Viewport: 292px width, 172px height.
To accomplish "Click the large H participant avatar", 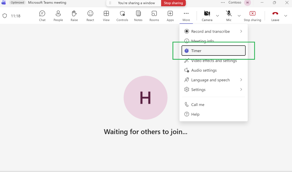I will pos(145,98).
